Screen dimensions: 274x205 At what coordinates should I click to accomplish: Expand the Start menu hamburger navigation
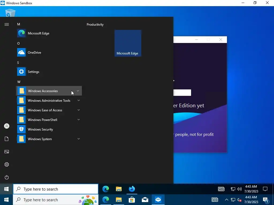pyautogui.click(x=7, y=24)
